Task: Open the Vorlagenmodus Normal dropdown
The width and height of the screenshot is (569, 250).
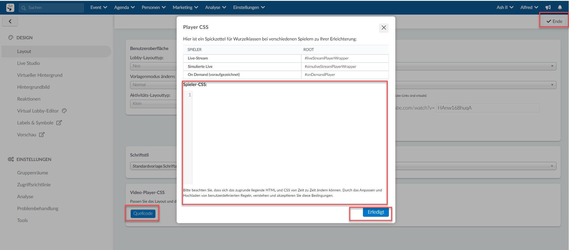Action: [153, 85]
